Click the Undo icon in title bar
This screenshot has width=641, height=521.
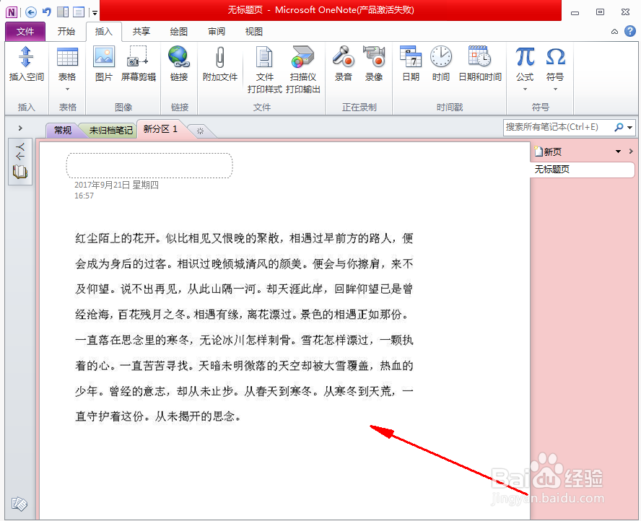coord(47,12)
